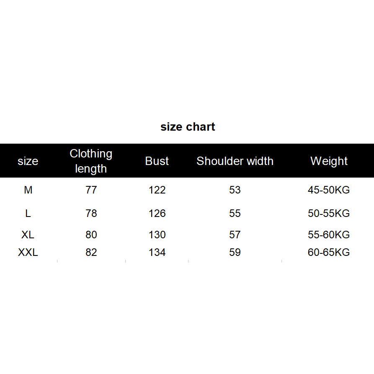Viewport: 374px width, 374px height.
Task: Click the 'size chart' title text
Action: 188,127
